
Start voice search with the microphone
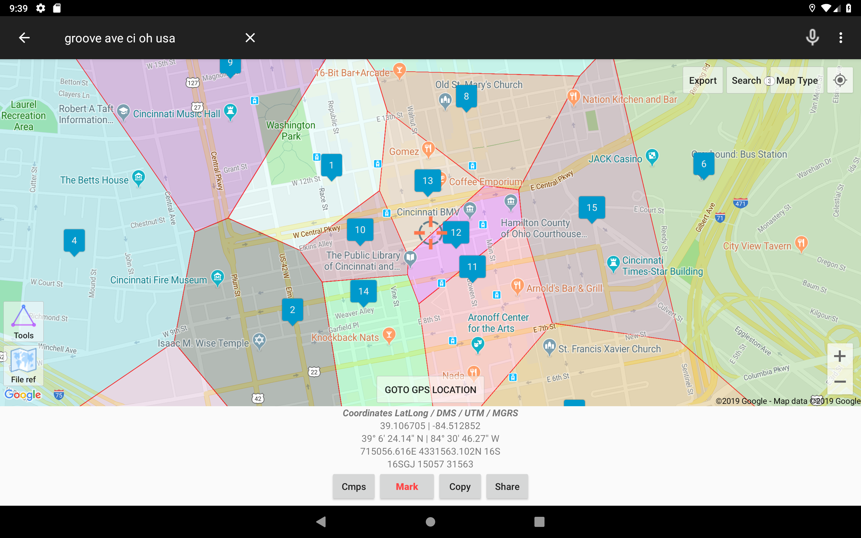(812, 38)
